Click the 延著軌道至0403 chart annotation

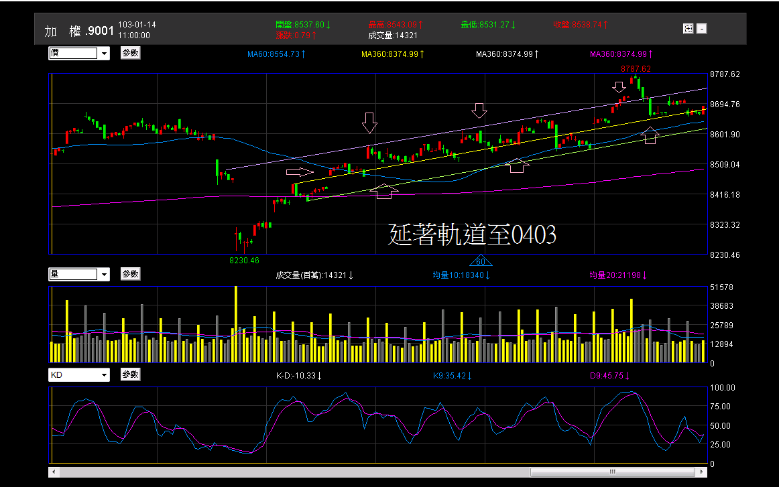471,234
